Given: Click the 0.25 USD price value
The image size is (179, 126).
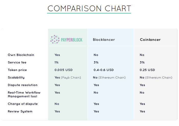Looking at the screenshot, I should point(148,70).
